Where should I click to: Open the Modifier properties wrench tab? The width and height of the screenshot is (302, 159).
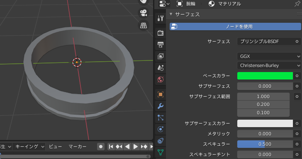[x=161, y=106]
